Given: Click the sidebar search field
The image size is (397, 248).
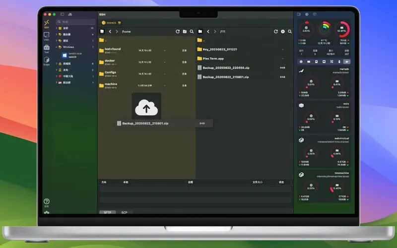Looking at the screenshot, I should 76,22.
